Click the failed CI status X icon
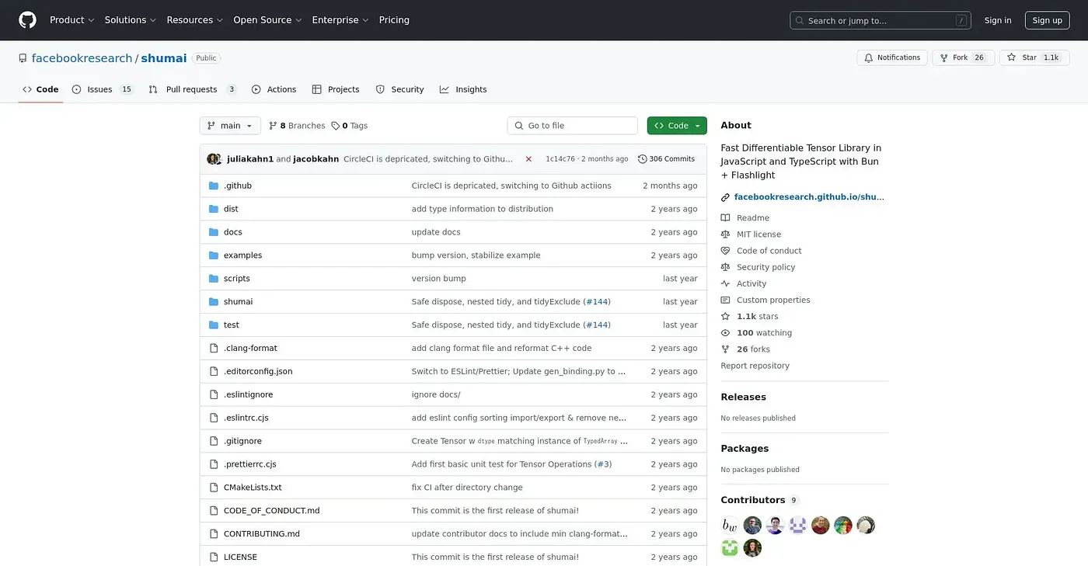1088x566 pixels. pyautogui.click(x=528, y=159)
